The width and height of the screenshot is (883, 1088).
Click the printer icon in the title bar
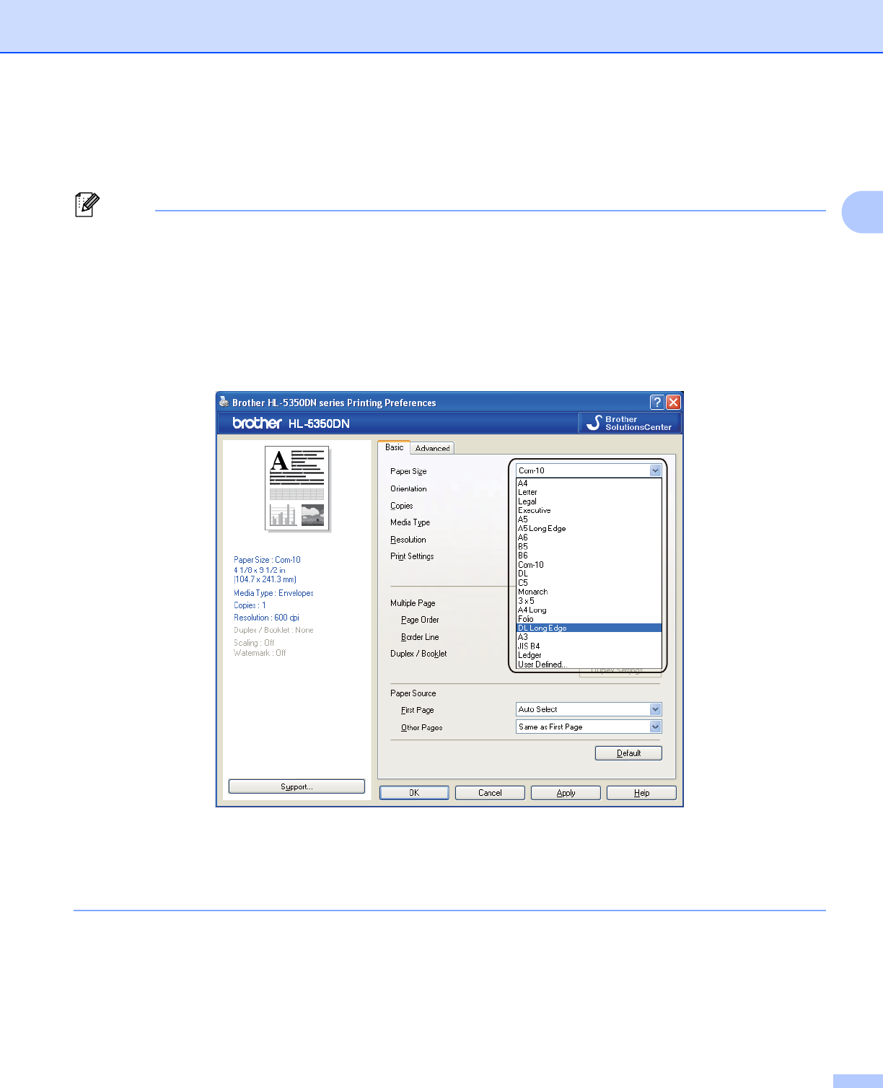pyautogui.click(x=224, y=402)
